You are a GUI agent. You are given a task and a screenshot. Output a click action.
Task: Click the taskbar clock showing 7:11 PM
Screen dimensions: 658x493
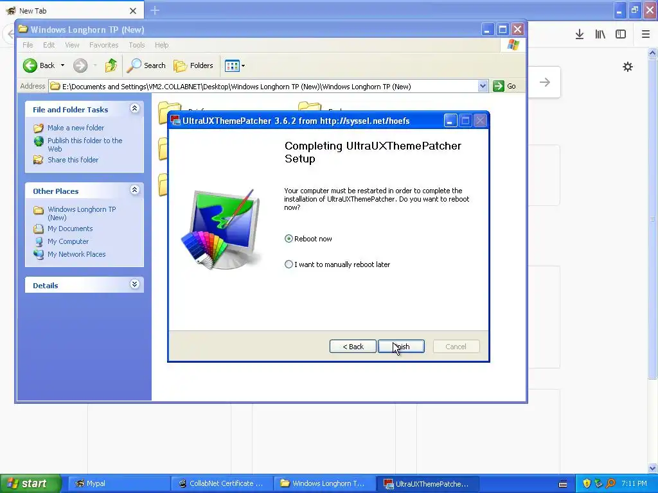point(634,483)
